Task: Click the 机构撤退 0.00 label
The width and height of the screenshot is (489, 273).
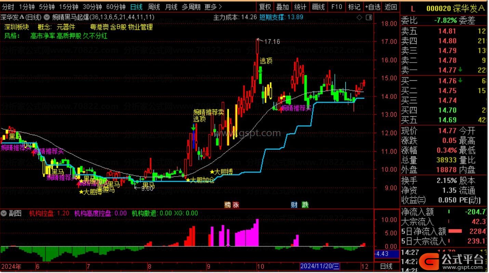Action: point(152,213)
